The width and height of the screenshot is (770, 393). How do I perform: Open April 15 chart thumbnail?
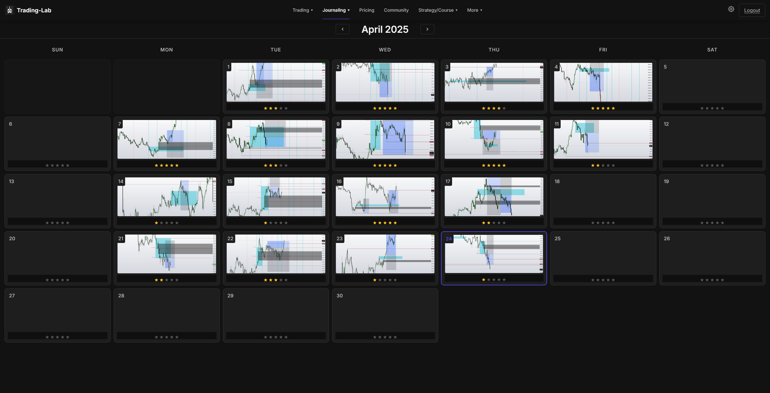[x=276, y=197]
